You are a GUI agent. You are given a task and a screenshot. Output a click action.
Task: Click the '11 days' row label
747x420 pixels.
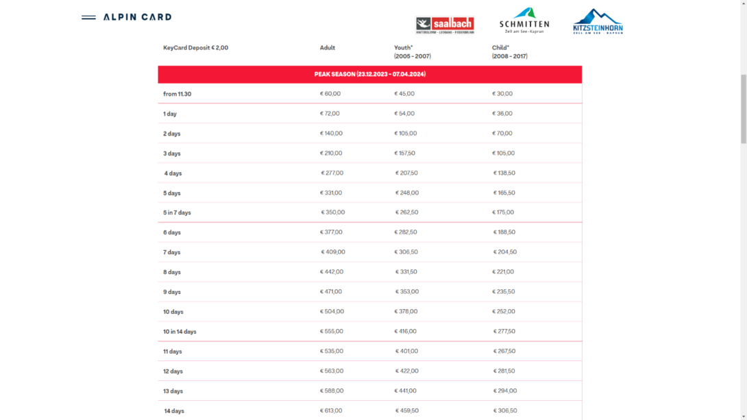[x=173, y=352]
